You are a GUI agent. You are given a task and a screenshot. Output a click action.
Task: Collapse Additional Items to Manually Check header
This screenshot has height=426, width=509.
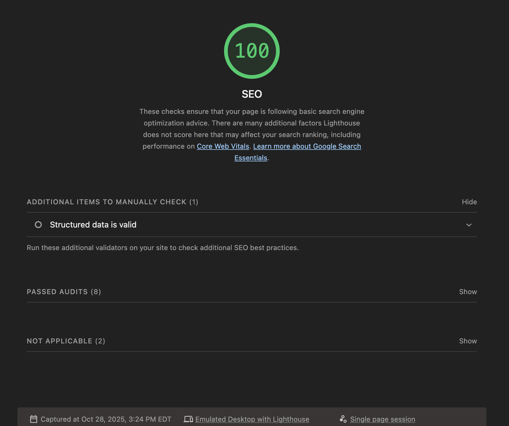coord(112,202)
